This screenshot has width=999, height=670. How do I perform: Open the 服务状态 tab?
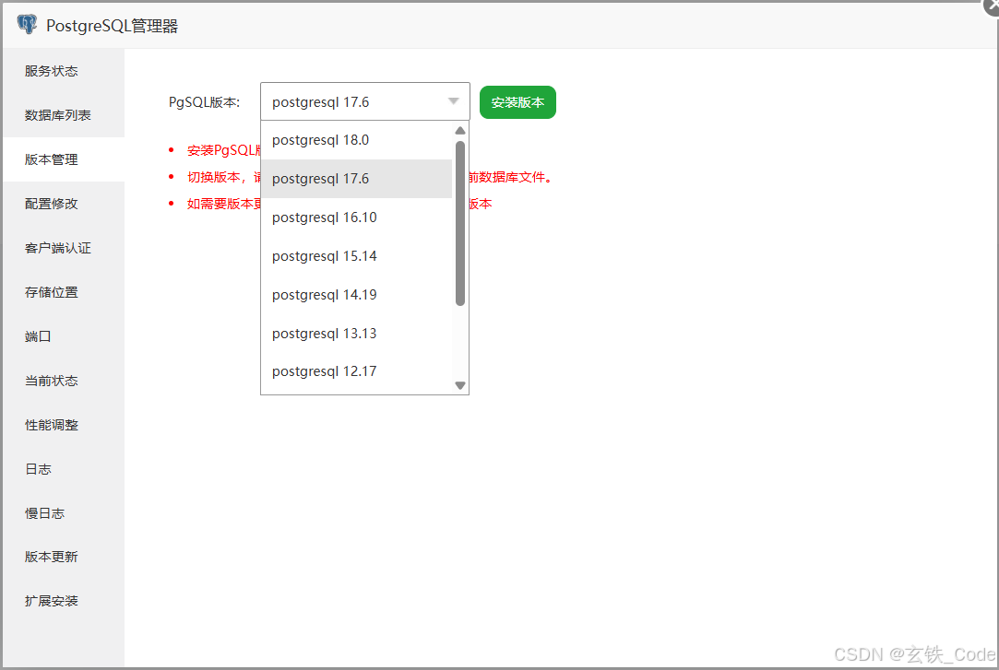click(63, 71)
